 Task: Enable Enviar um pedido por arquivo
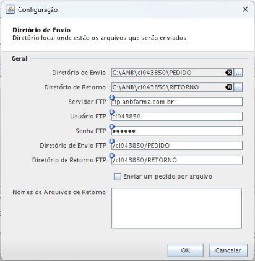(118, 177)
